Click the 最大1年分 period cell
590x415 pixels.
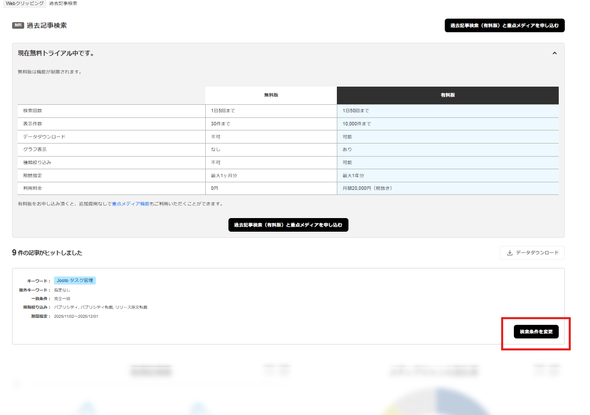tap(353, 176)
